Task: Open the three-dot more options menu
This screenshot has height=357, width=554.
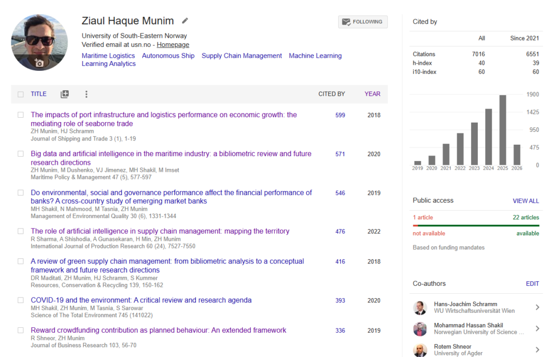Action: [86, 94]
